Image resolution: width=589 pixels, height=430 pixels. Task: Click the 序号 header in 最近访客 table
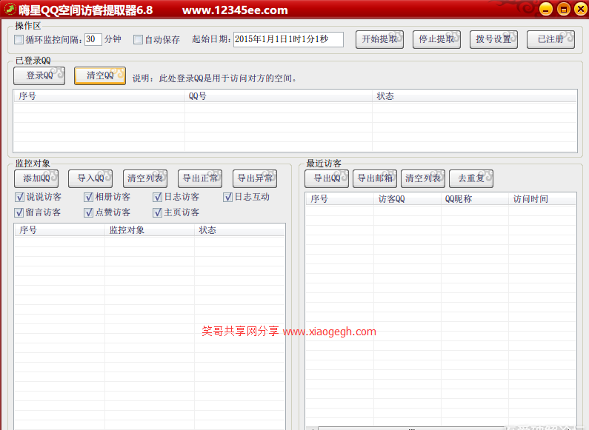(x=340, y=199)
